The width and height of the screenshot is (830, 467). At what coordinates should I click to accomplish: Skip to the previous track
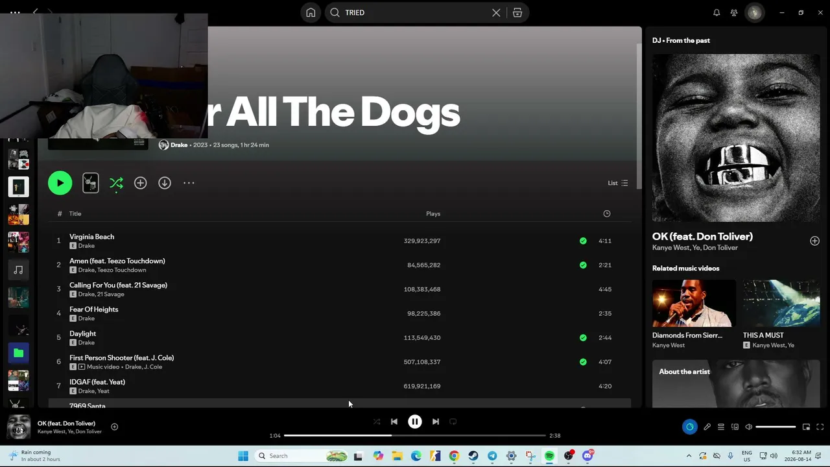point(394,422)
